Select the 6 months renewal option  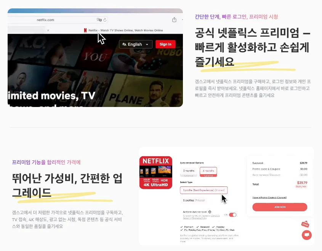click(x=208, y=172)
